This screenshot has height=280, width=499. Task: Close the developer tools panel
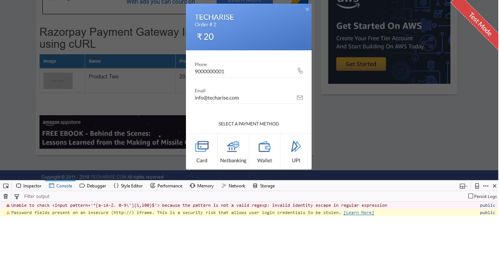[495, 186]
